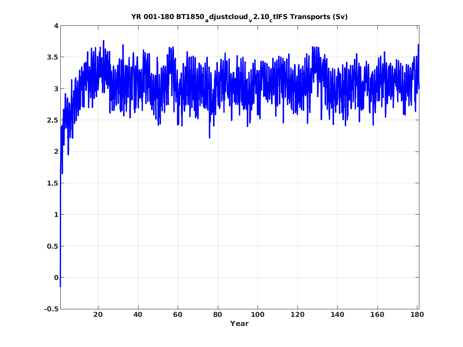Click the blue line's peak near year 23
The width and height of the screenshot is (463, 347).
pyautogui.click(x=103, y=41)
